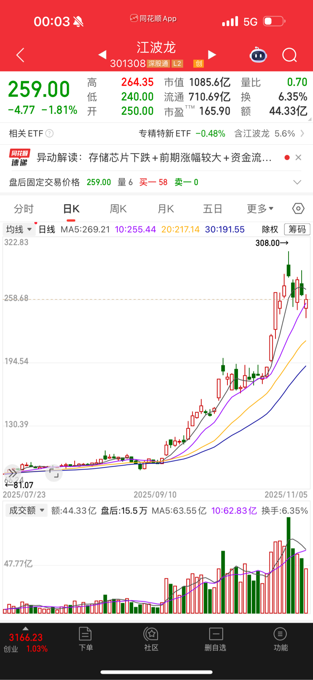Switch to the 分时 tab
The image size is (313, 680).
24,209
